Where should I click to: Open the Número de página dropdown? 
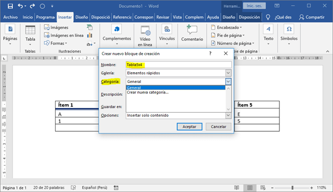tap(233, 43)
